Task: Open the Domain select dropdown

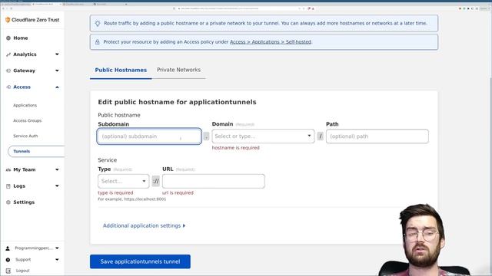Action: pyautogui.click(x=263, y=136)
